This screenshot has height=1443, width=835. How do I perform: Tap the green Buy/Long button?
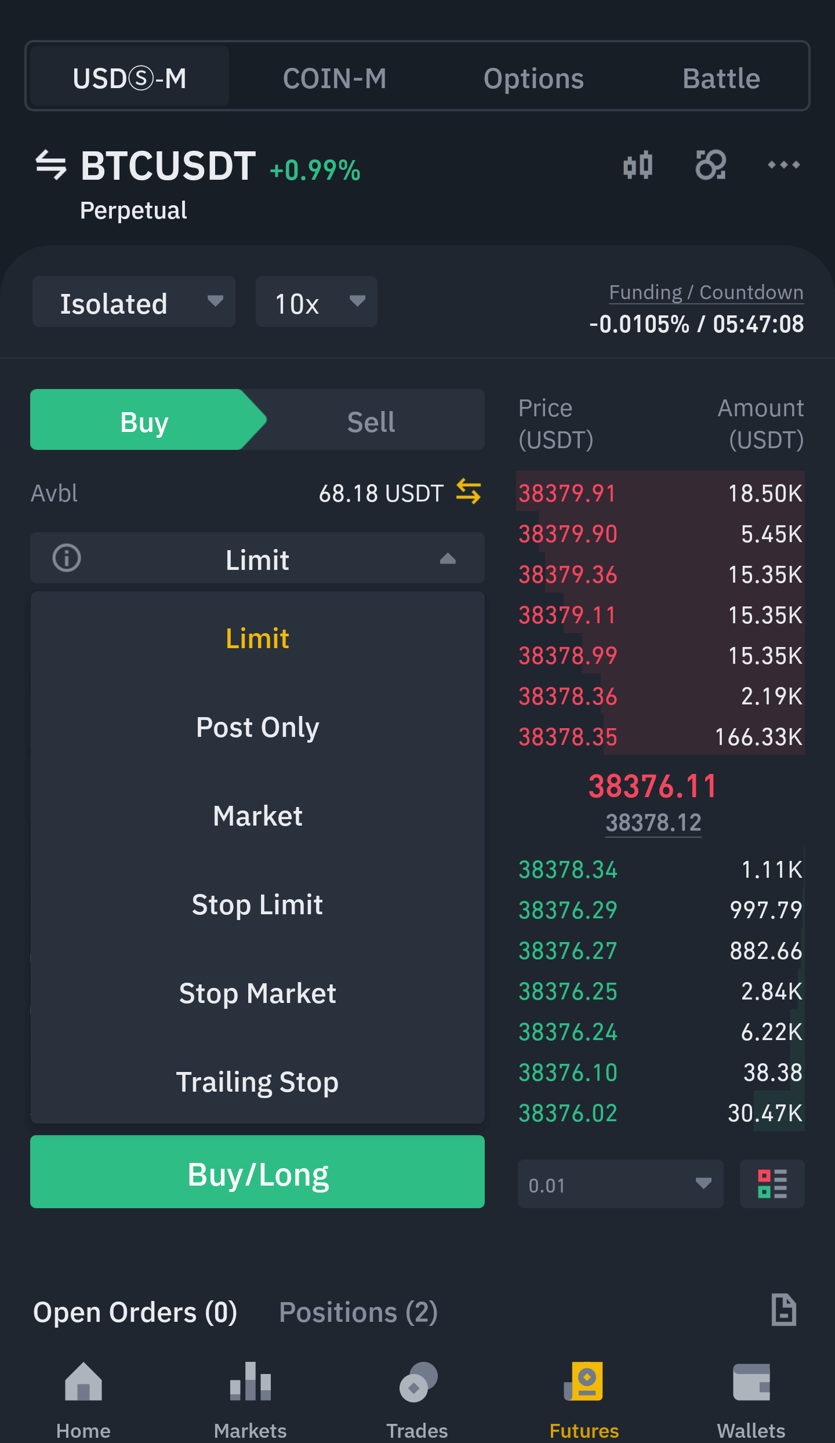(257, 1172)
